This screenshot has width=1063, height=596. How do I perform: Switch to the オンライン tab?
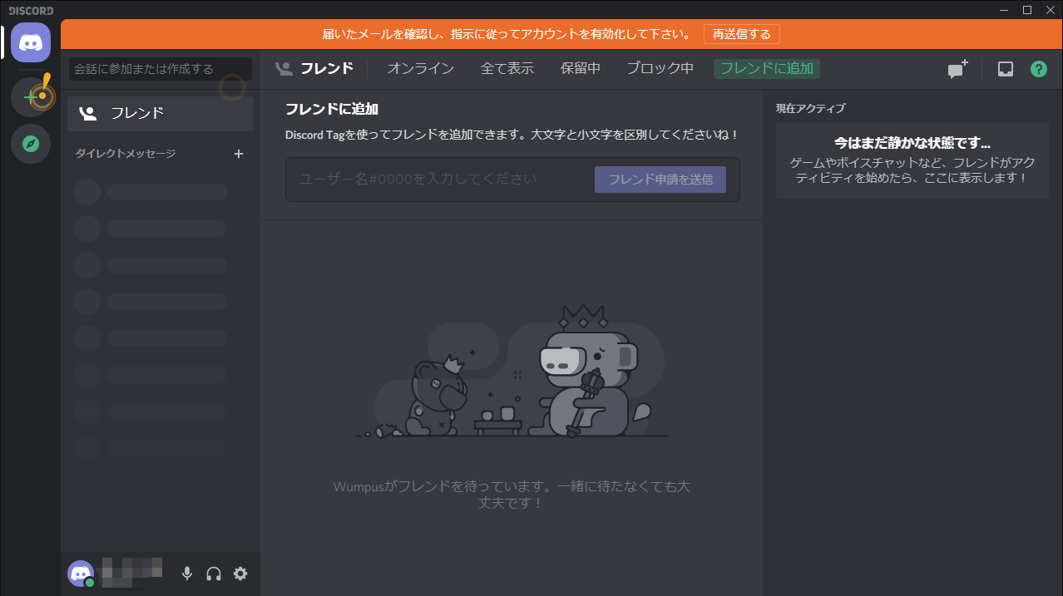(x=419, y=69)
